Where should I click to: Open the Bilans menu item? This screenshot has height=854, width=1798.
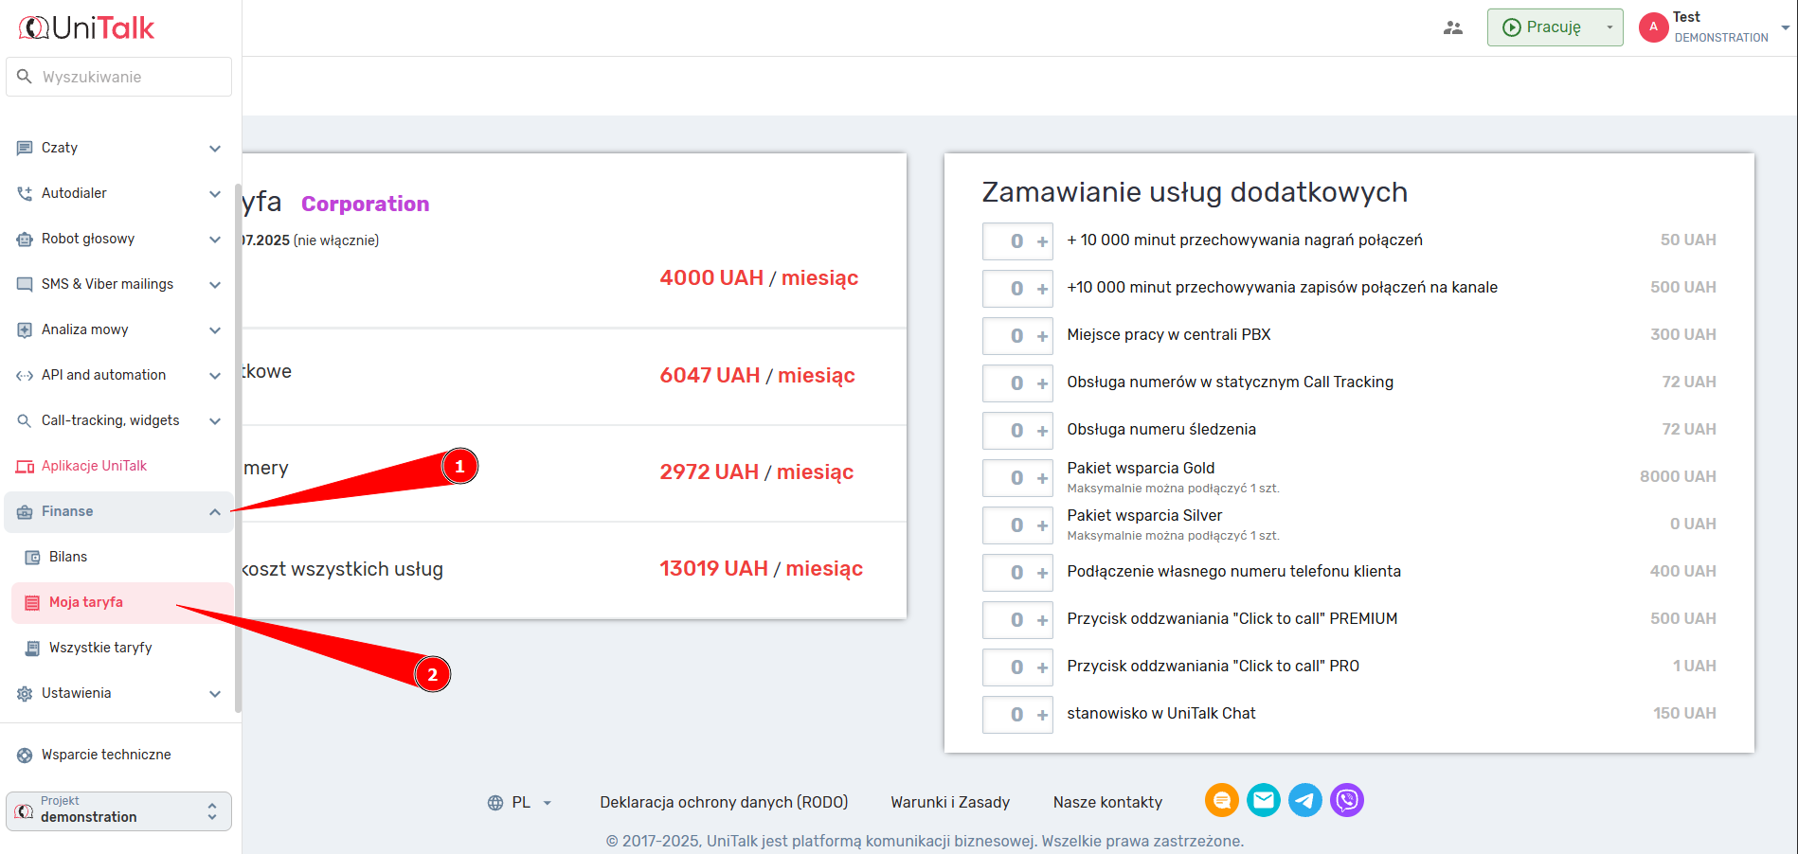(x=68, y=557)
